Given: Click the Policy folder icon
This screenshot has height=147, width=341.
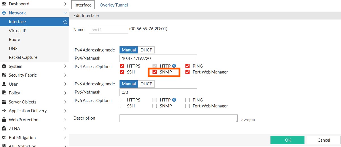Looking at the screenshot, I should (x=4, y=93).
